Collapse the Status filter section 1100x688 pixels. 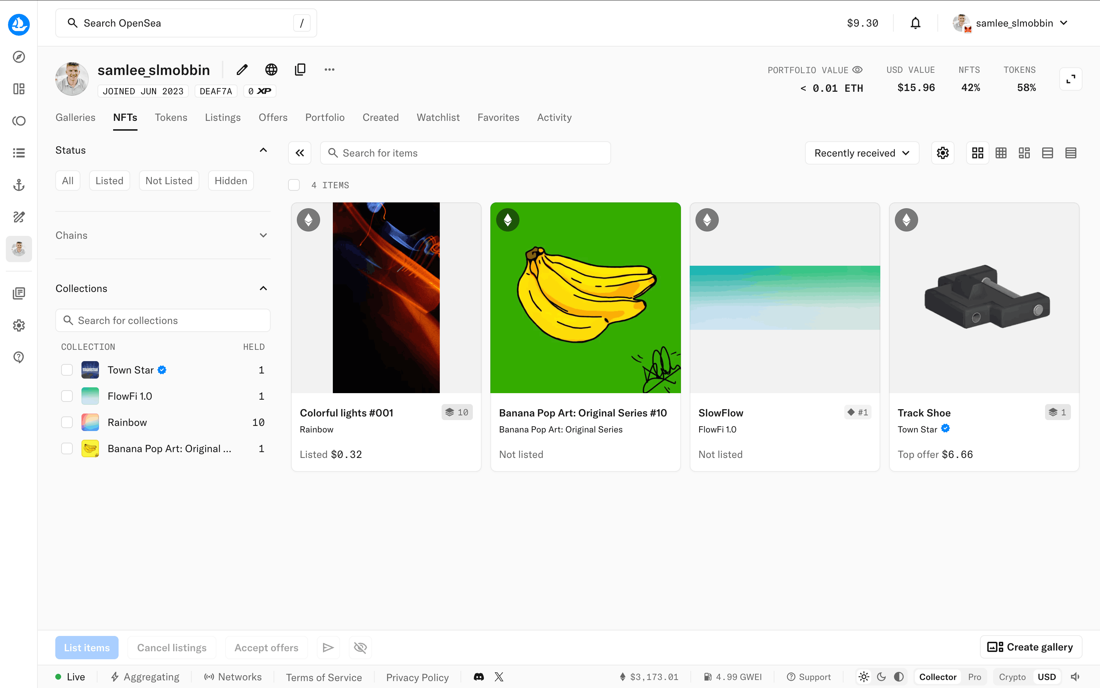click(263, 150)
